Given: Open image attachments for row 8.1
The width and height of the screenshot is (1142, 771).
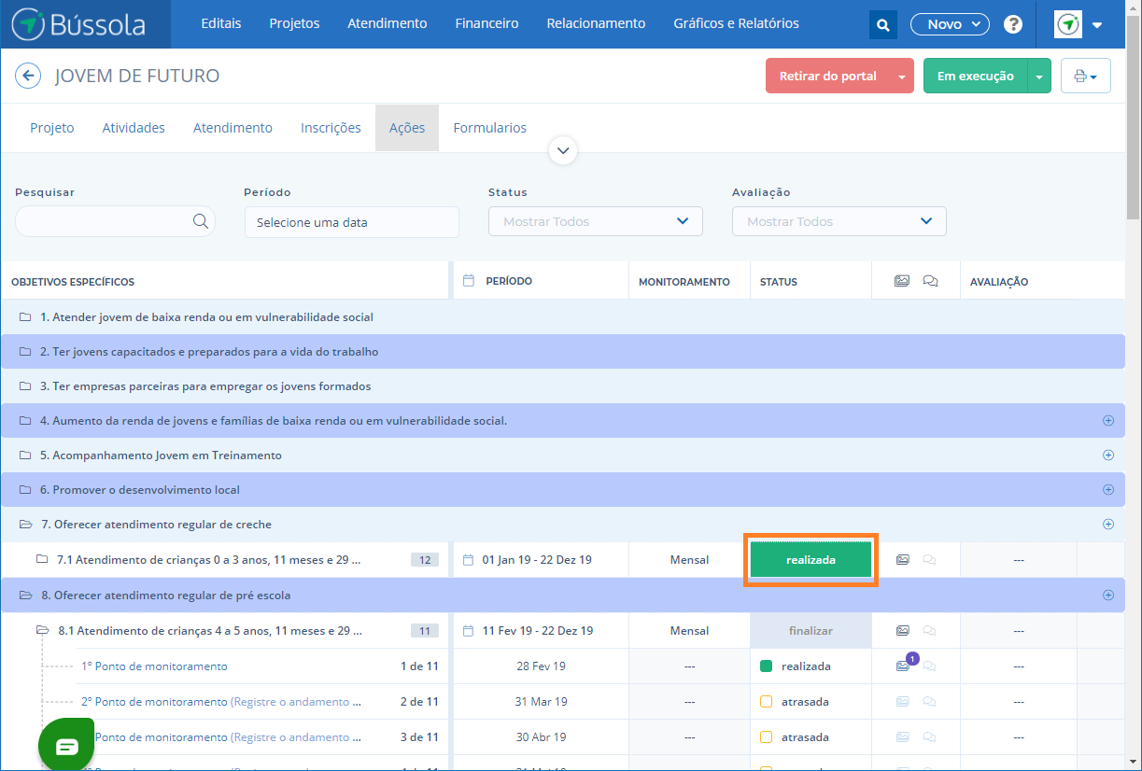Looking at the screenshot, I should 902,631.
